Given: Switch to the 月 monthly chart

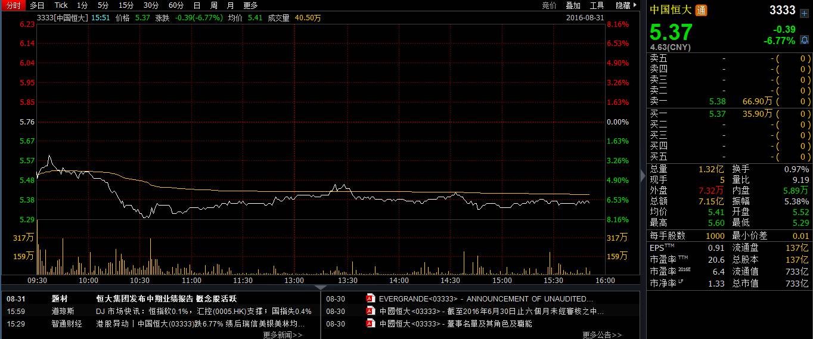Looking at the screenshot, I should coord(230,5).
